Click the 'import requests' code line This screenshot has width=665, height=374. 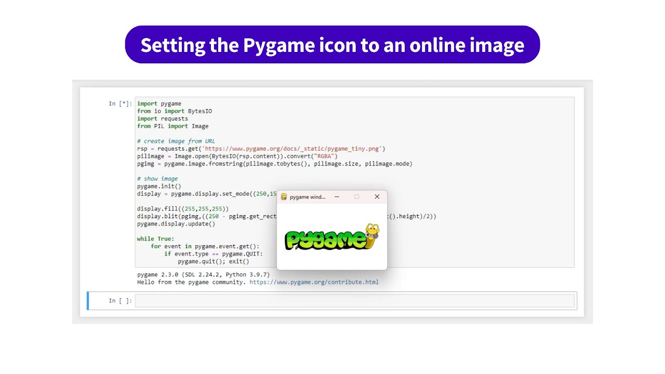163,118
